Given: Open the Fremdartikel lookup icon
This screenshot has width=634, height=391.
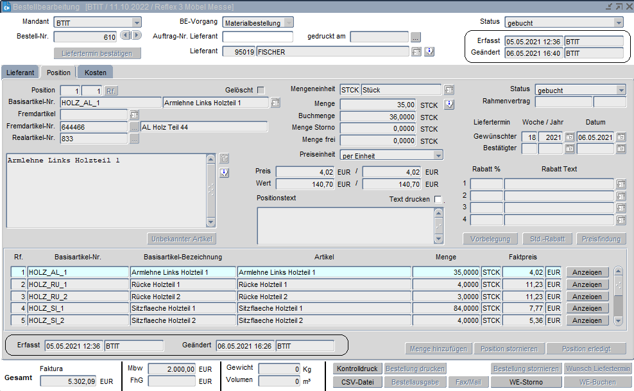Looking at the screenshot, I should pyautogui.click(x=134, y=114).
